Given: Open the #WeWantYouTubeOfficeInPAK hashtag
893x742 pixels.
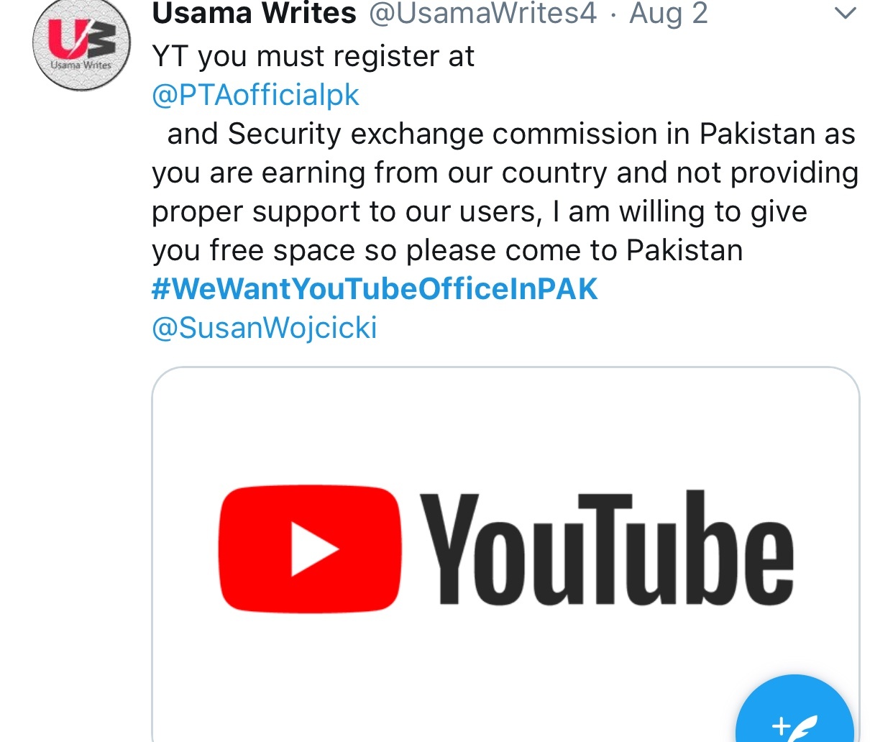Looking at the screenshot, I should point(375,289).
